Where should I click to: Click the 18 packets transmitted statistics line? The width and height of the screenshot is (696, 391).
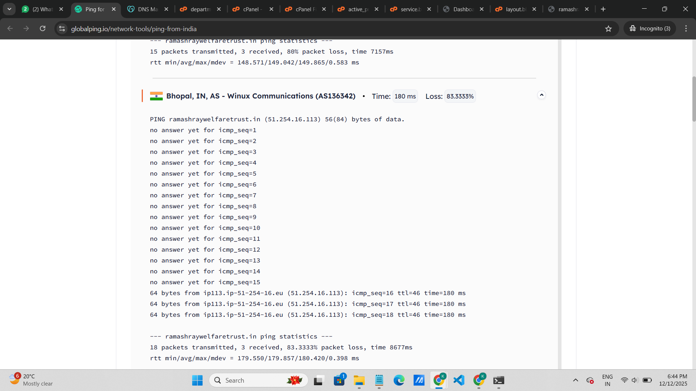pos(281,347)
